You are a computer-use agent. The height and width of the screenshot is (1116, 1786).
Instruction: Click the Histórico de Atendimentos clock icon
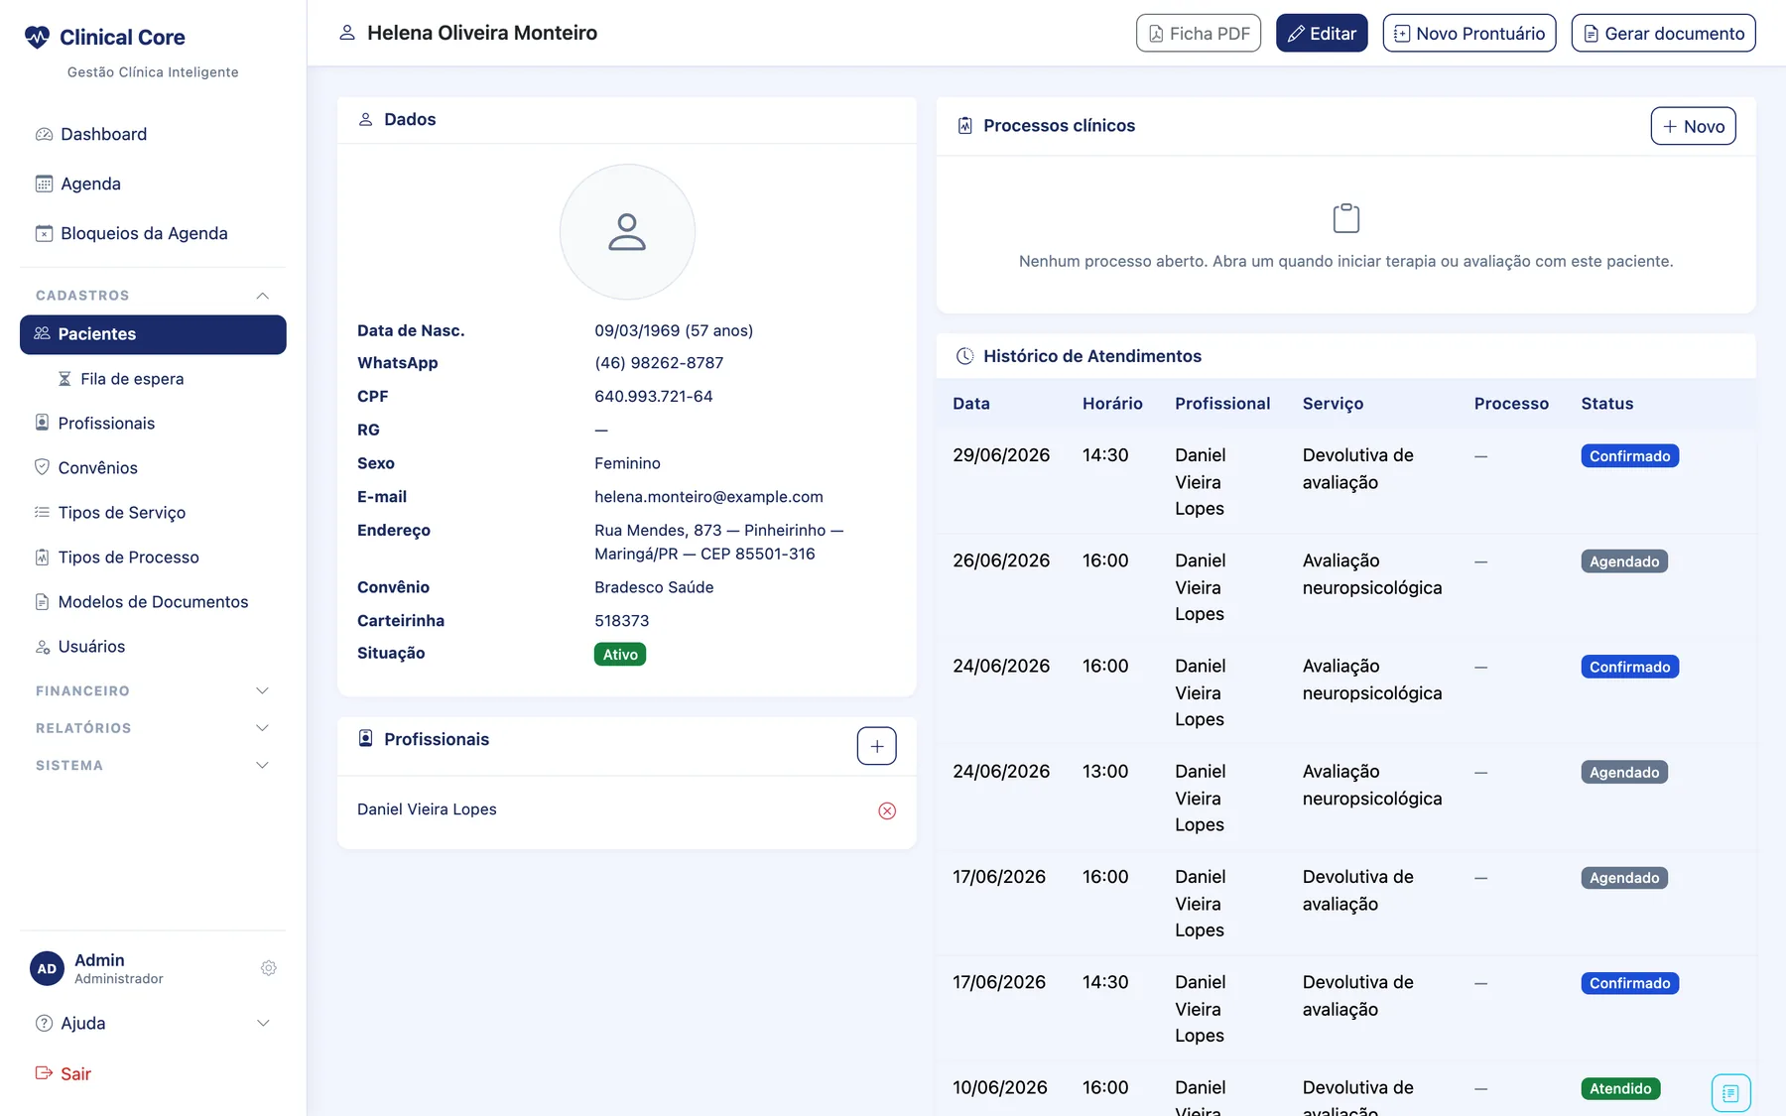(964, 356)
